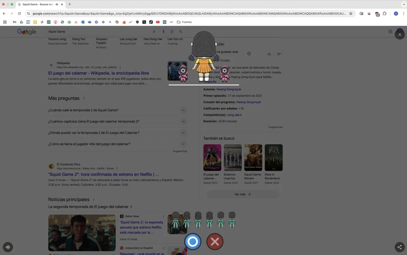This screenshot has width=407, height=255.
Task: Open the X (Twitter) bookmark
Action: 144,22
